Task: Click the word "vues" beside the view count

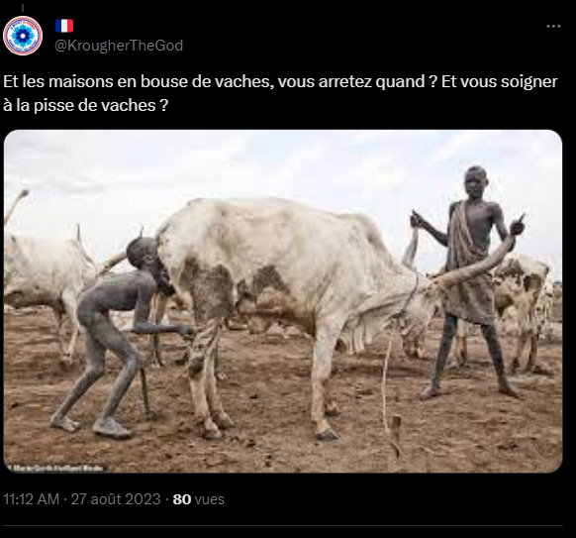Action: point(210,499)
